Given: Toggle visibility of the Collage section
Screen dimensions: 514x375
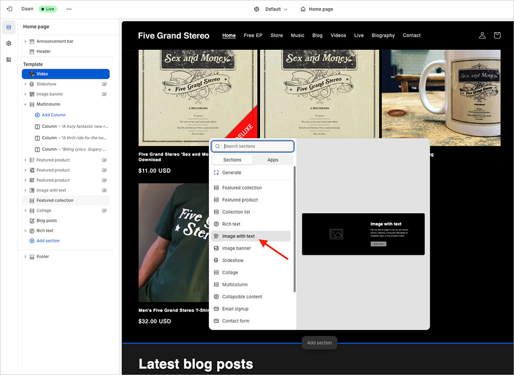Looking at the screenshot, I should [104, 210].
